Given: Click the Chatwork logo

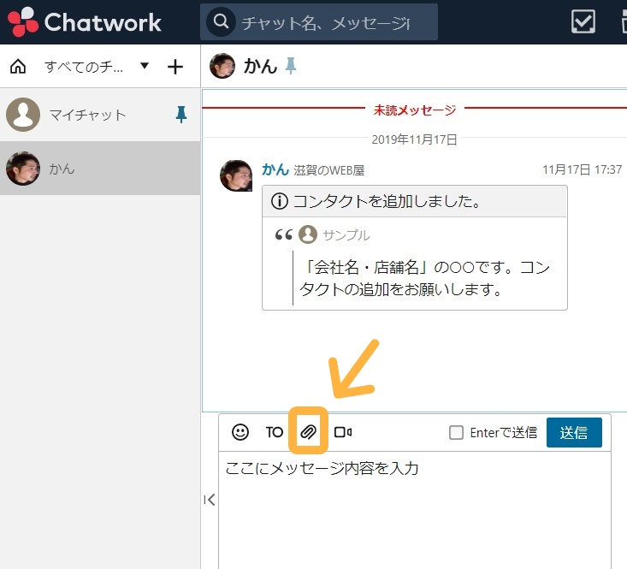Looking at the screenshot, I should click(x=84, y=21).
